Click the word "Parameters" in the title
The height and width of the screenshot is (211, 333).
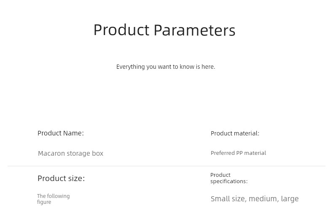tap(195, 30)
